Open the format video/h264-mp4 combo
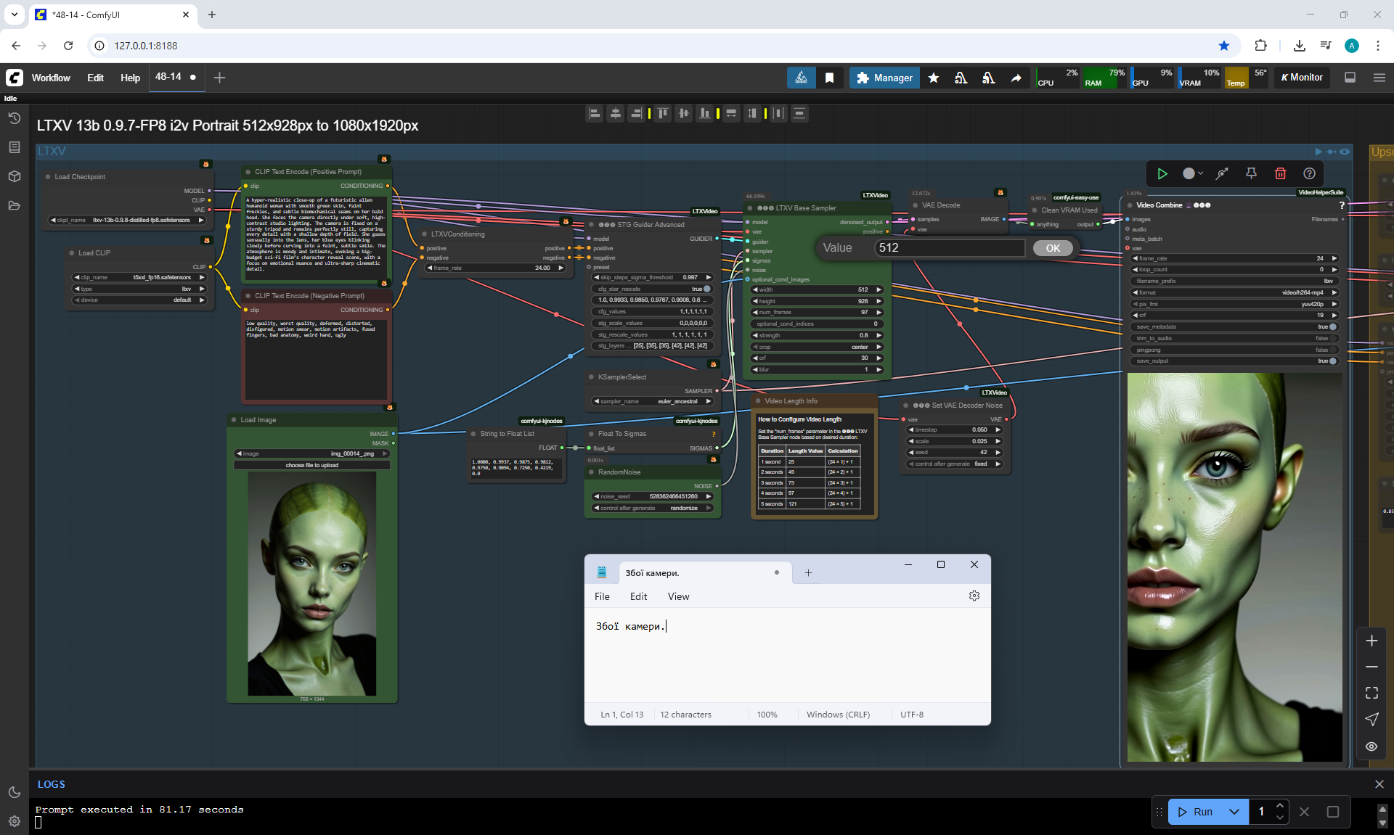The height and width of the screenshot is (835, 1394). point(1234,292)
